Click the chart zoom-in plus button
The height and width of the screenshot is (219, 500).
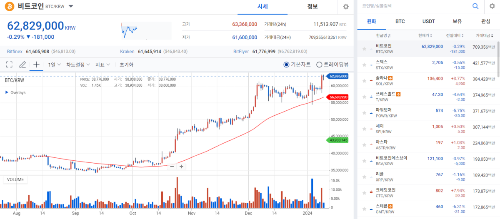(182, 167)
